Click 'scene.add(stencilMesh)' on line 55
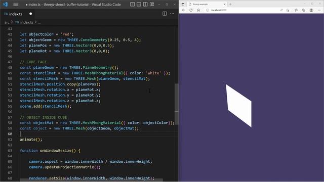This screenshot has width=324, height=182. pyautogui.click(x=46, y=106)
